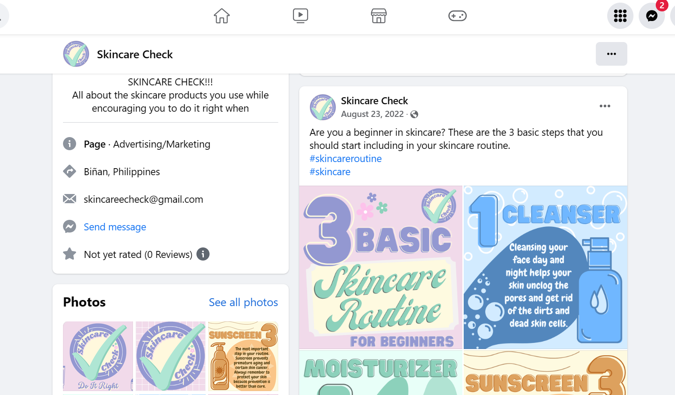This screenshot has height=395, width=675.
Task: Follow the #skincare hashtag
Action: (330, 172)
